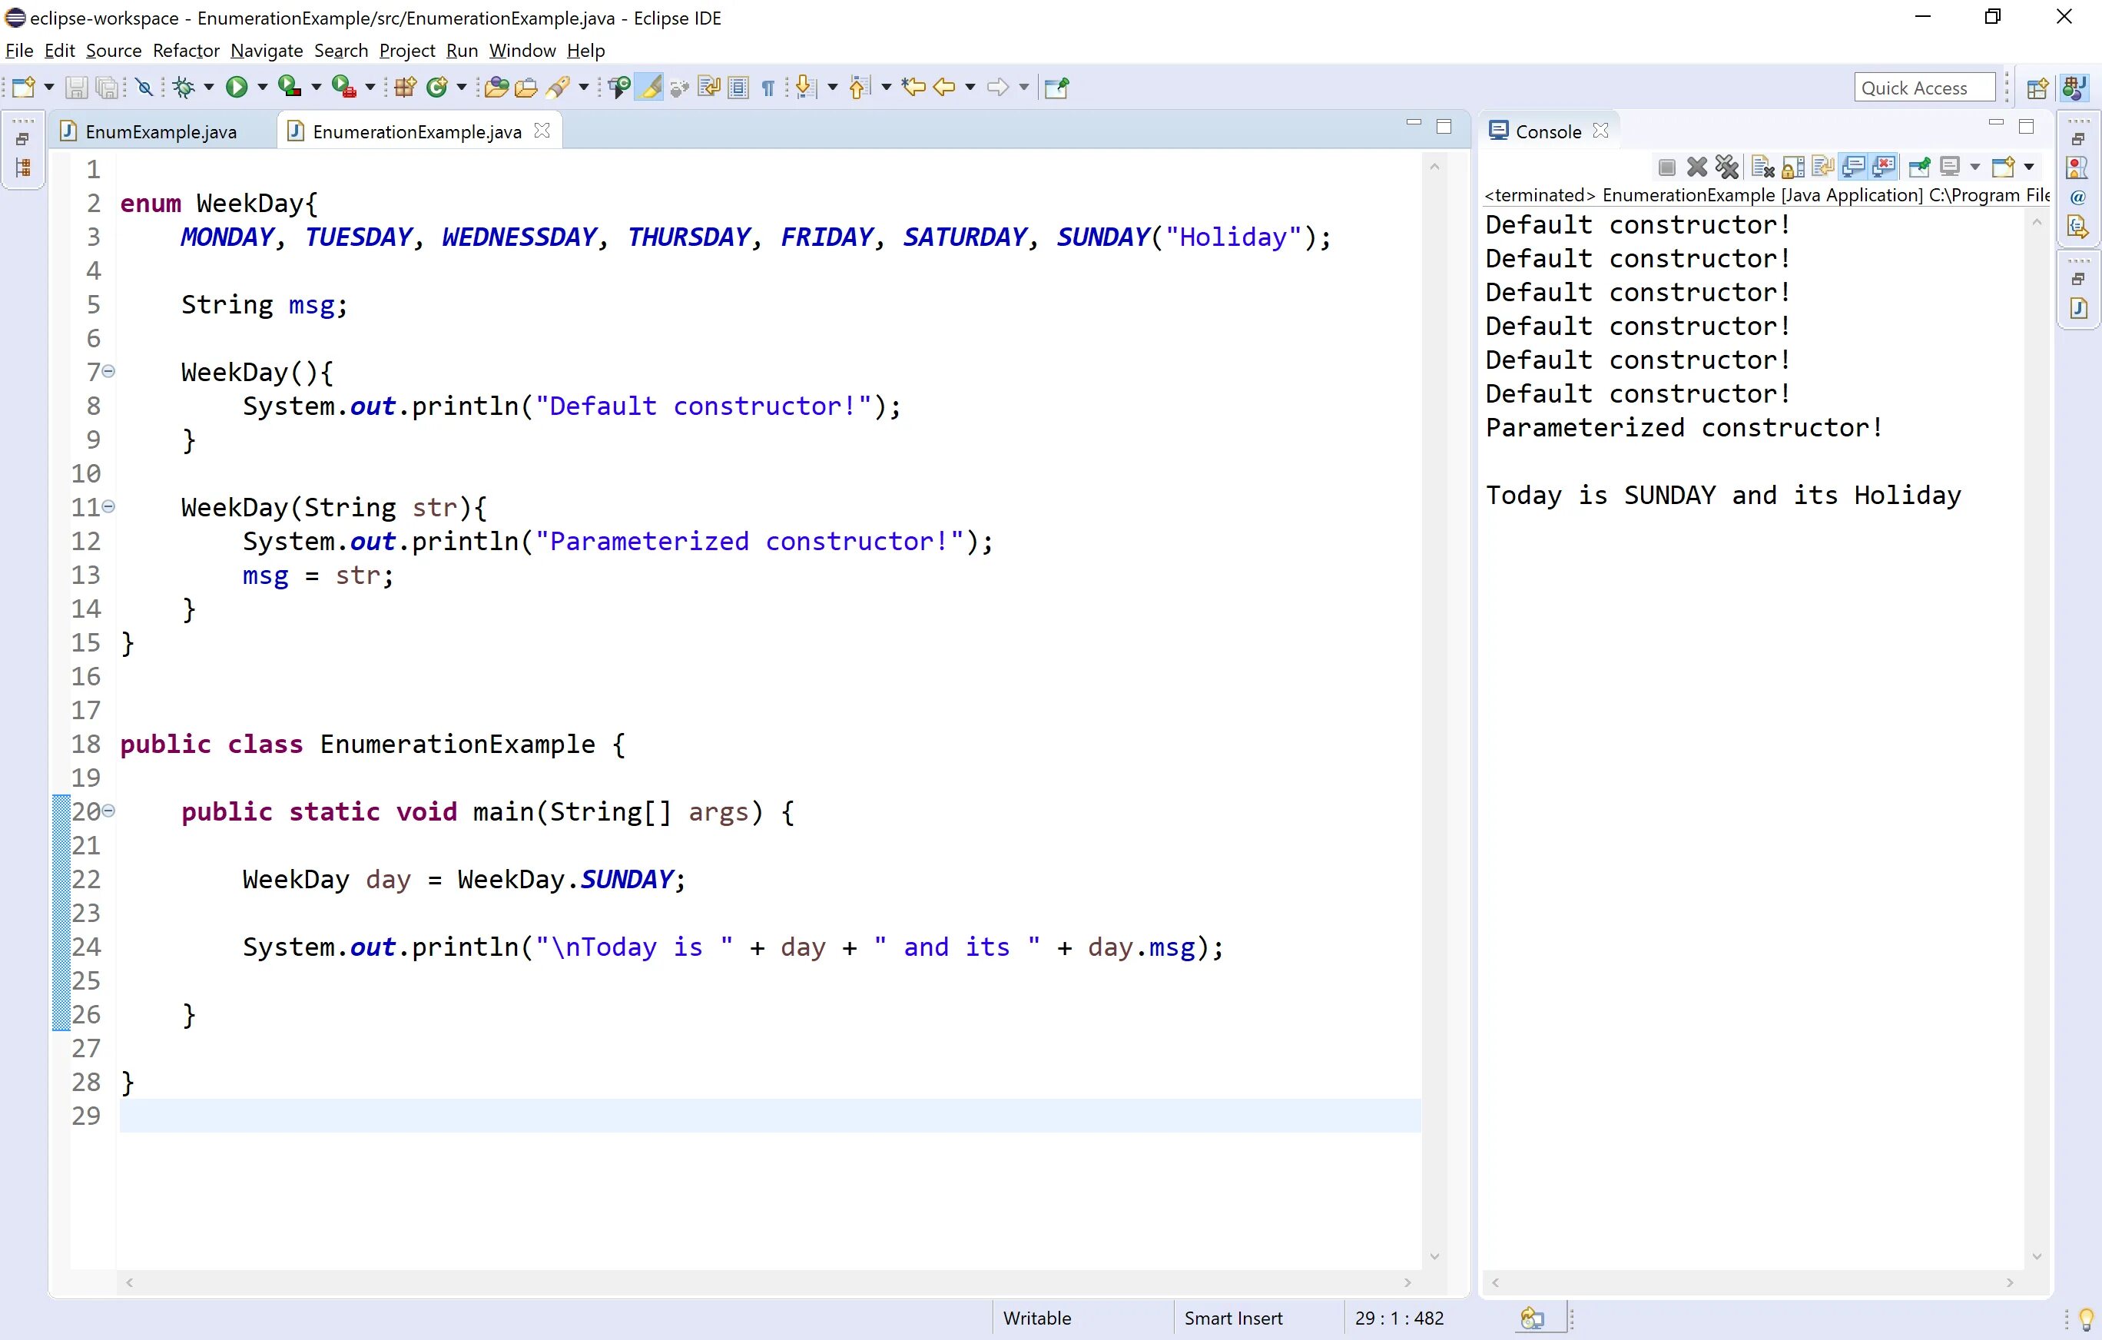Collapse WeekDay(String str) fold at line 11
This screenshot has width=2102, height=1340.
tap(108, 506)
